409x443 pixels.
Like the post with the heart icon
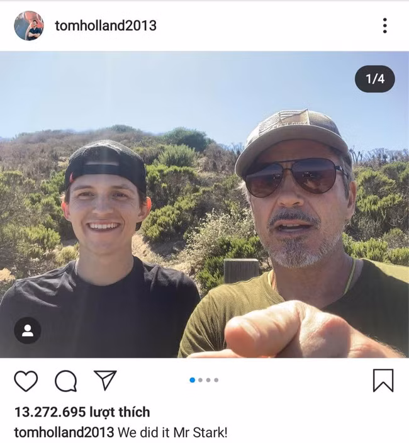click(26, 381)
